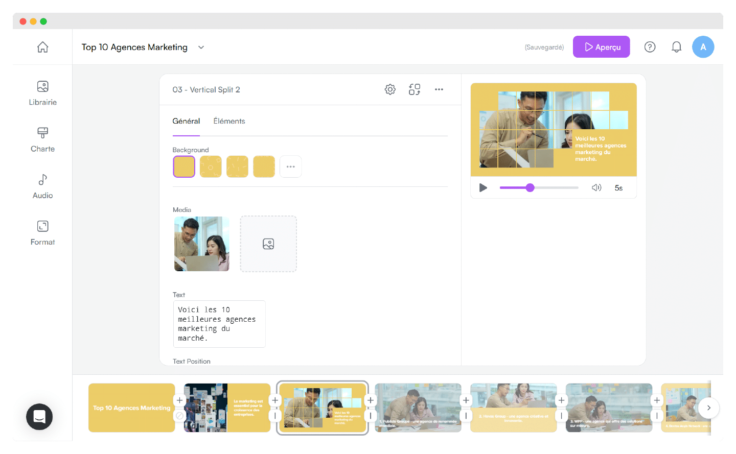Edit the scene text field

click(x=219, y=324)
